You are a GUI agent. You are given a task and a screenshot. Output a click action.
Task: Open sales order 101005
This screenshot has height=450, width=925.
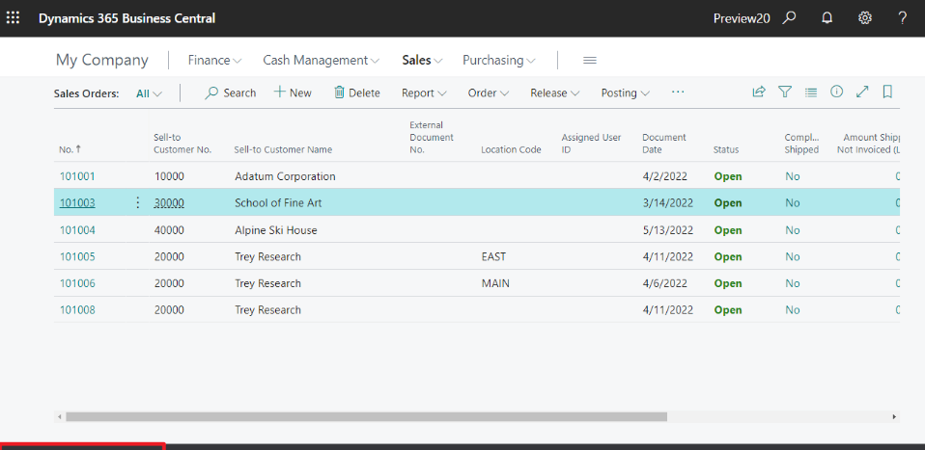(77, 256)
